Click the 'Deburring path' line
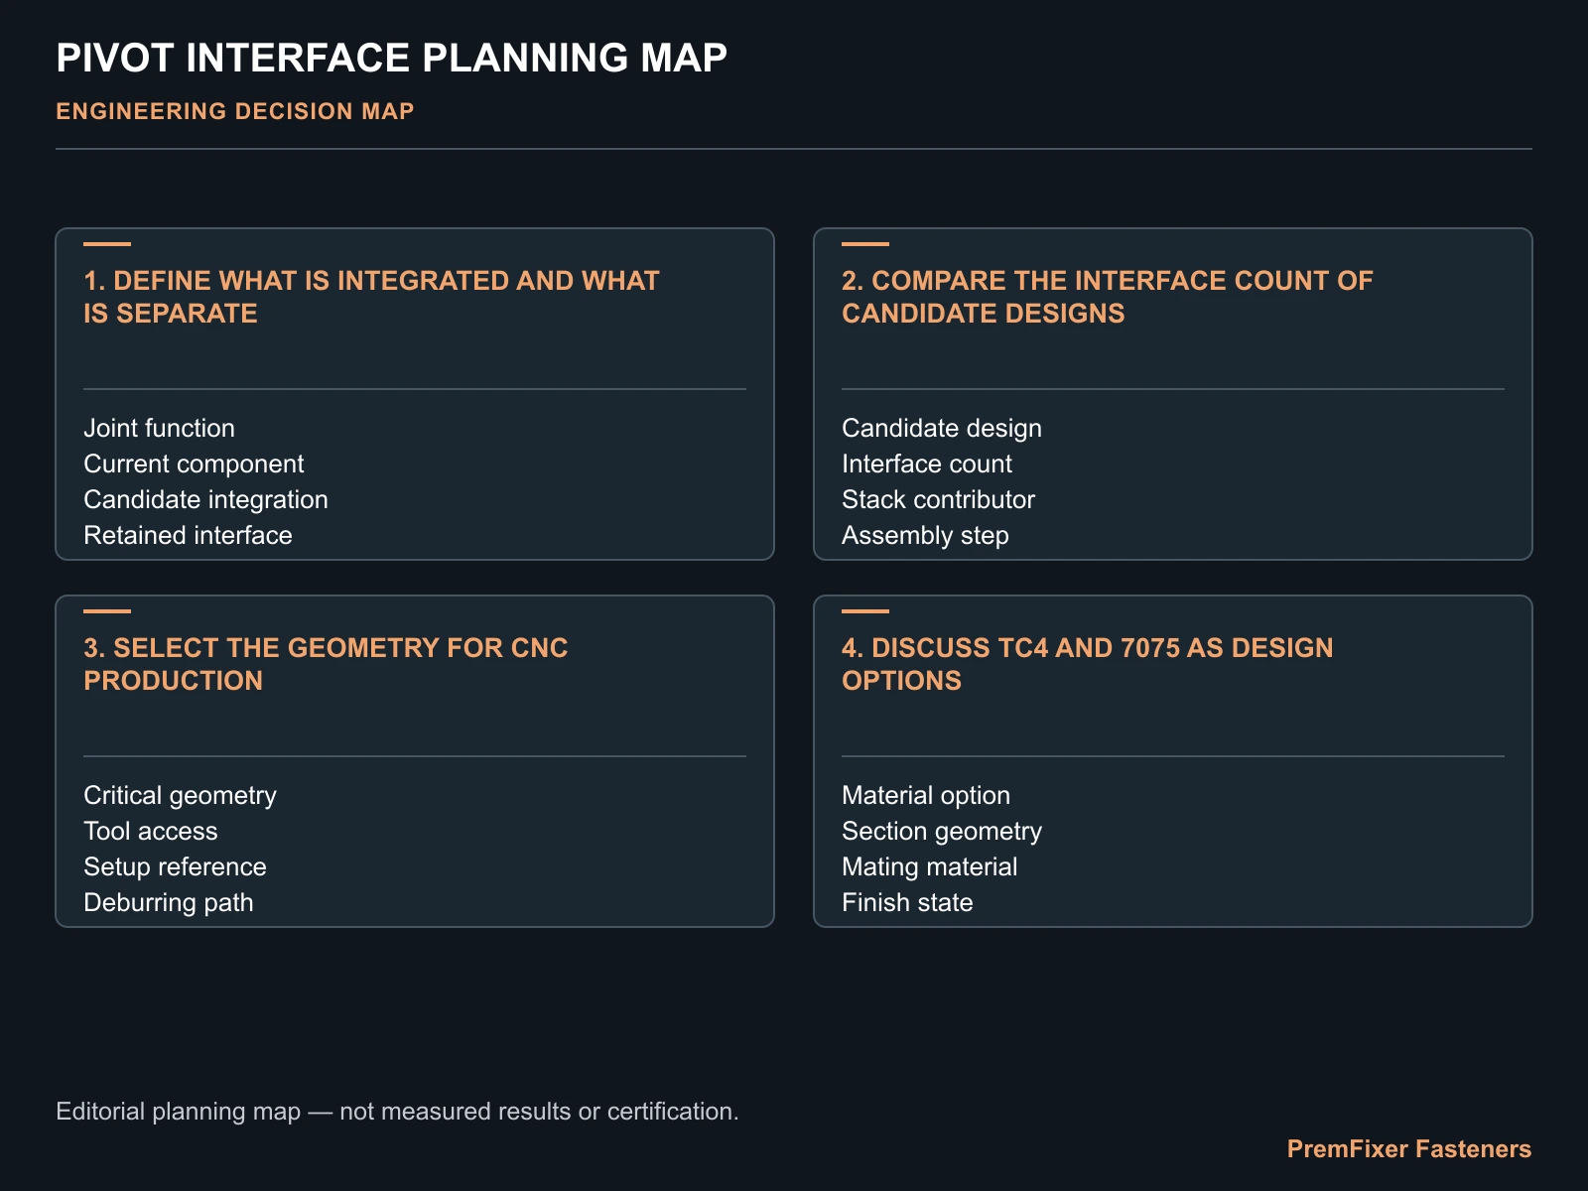Screen dimensions: 1588x1191 pos(168,902)
